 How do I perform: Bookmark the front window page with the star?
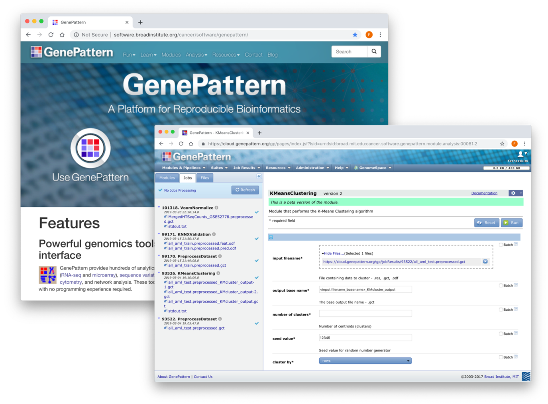coord(502,143)
